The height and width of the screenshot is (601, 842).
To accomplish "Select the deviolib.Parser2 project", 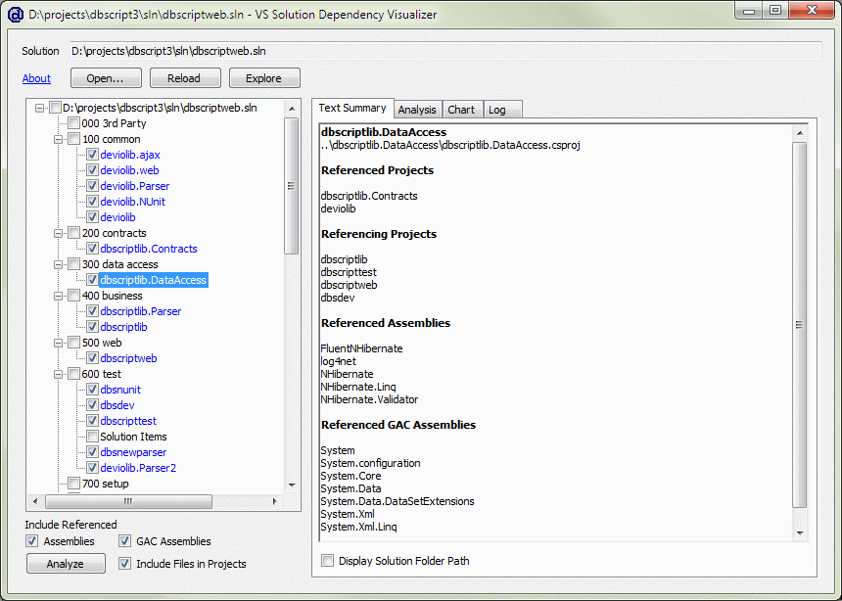I will 138,468.
